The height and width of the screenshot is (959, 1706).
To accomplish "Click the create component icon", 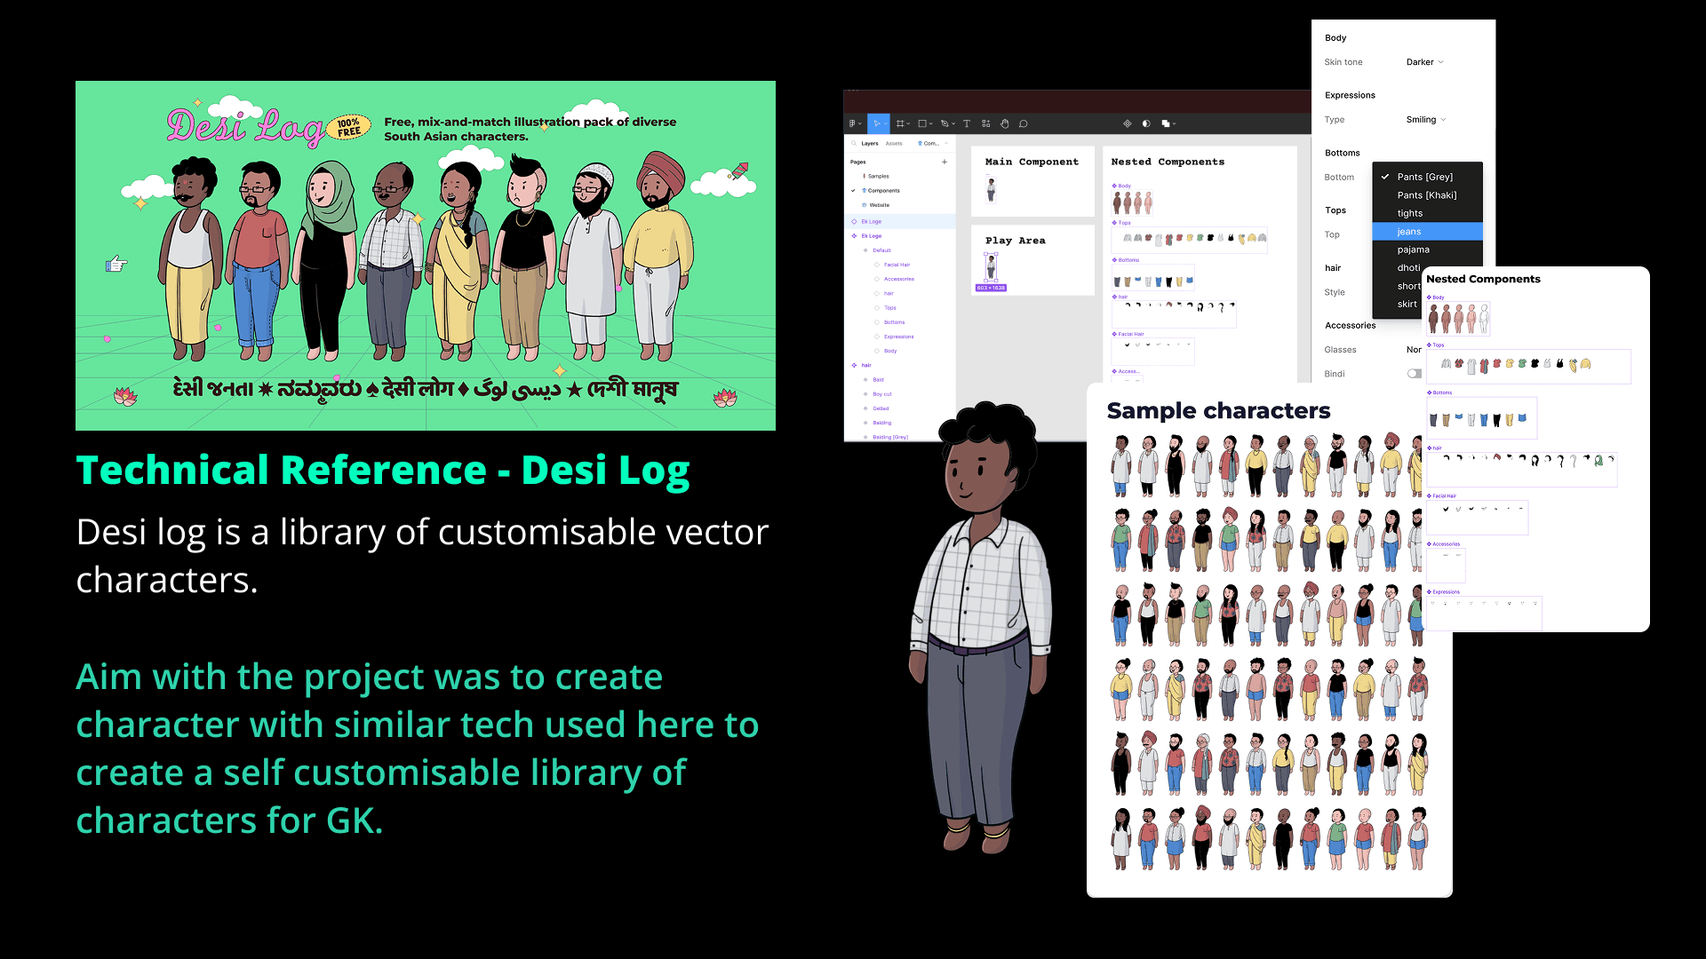I will tap(1127, 123).
